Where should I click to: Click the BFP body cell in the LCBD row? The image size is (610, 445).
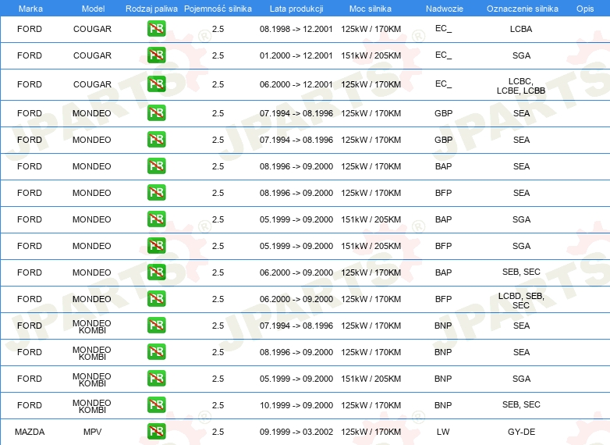(x=444, y=299)
